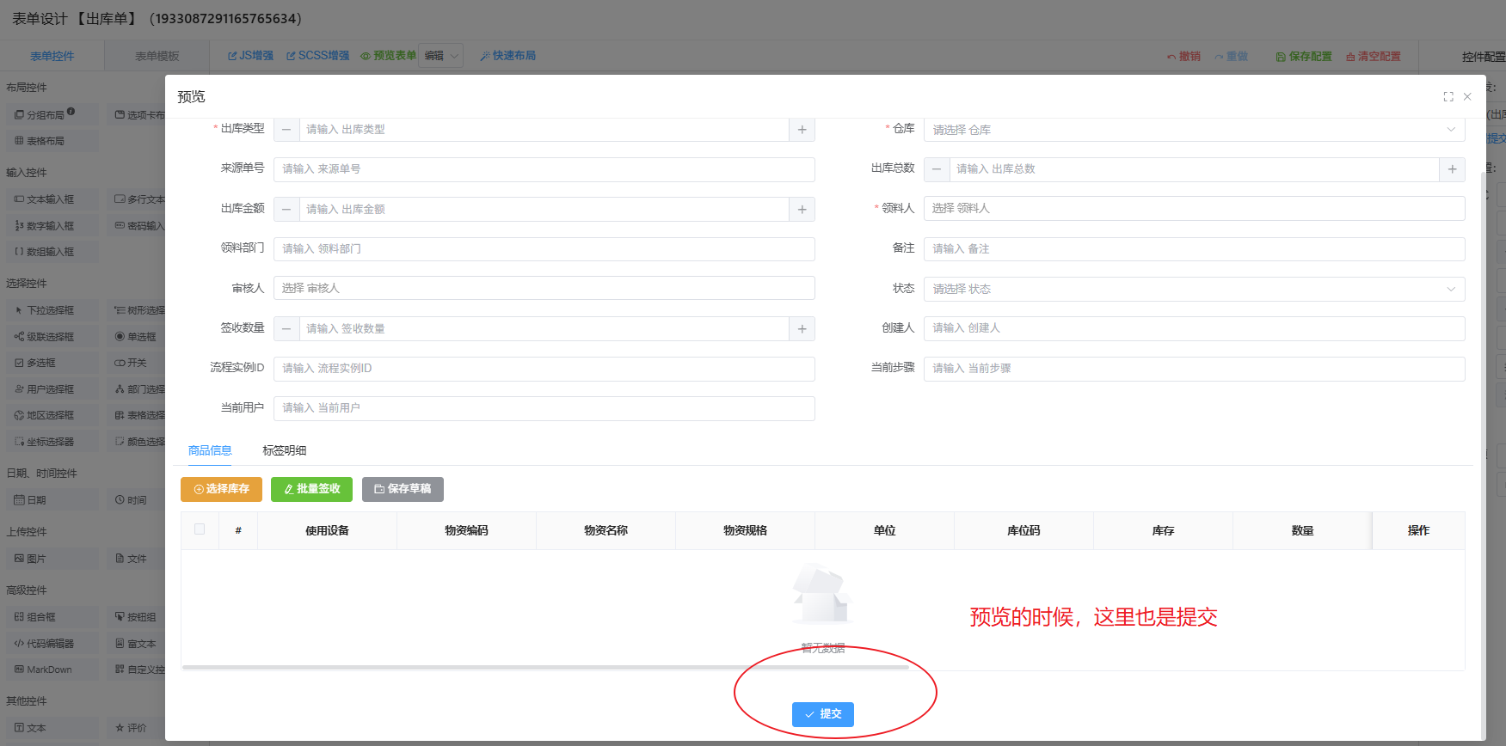
Task: Click the 撤销 undo button
Action: [x=1183, y=57]
